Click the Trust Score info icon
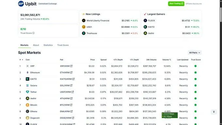The width and height of the screenshot is (222, 125). coord(33,33)
